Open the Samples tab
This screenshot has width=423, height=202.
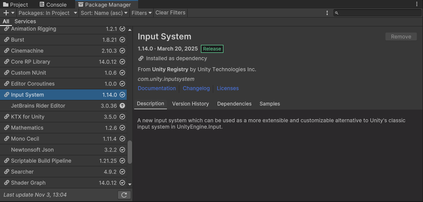[270, 104]
